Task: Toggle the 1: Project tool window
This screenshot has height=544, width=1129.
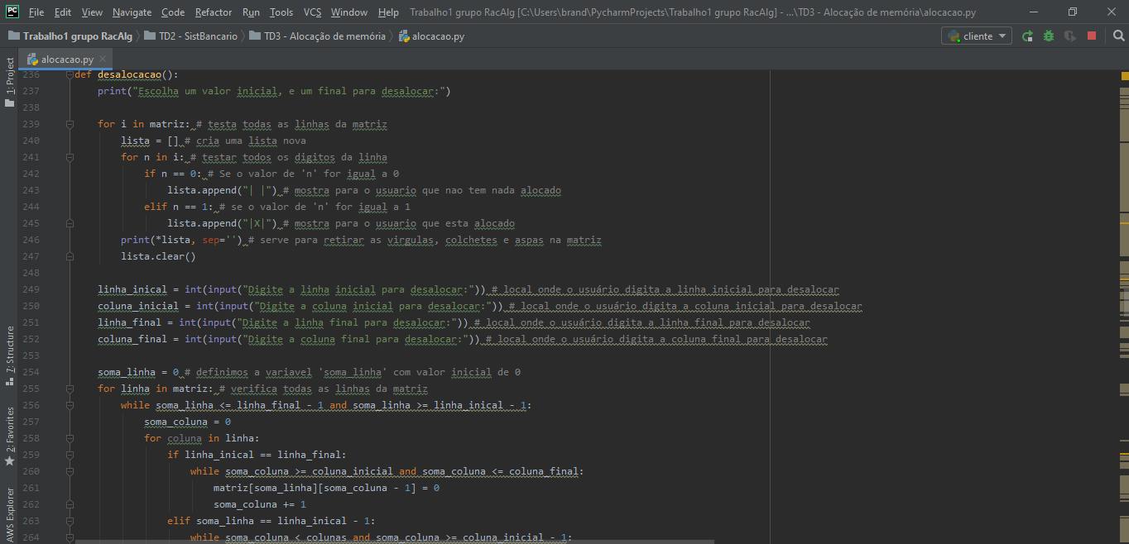Action: pyautogui.click(x=10, y=81)
